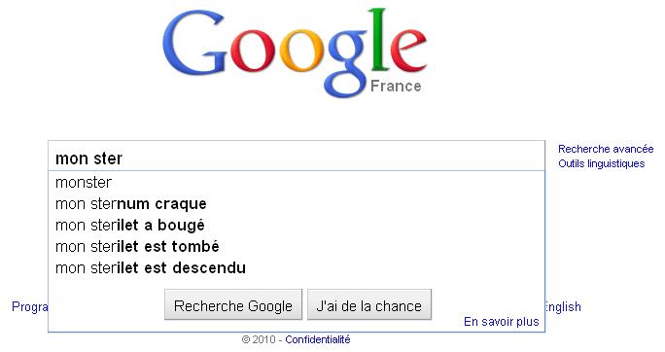Open the Recherche avancée link
The image size is (665, 352).
tap(606, 150)
